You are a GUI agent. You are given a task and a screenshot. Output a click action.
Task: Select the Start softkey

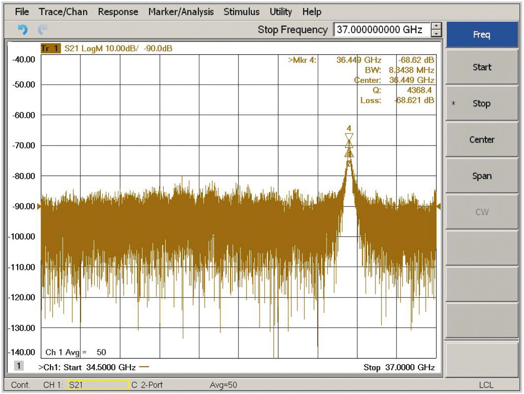482,67
